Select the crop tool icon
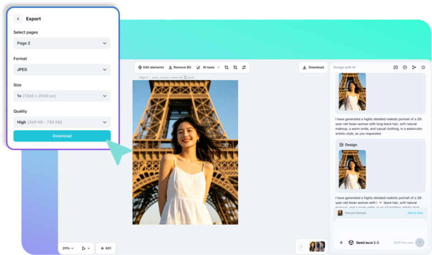The width and height of the screenshot is (432, 255). 227,67
